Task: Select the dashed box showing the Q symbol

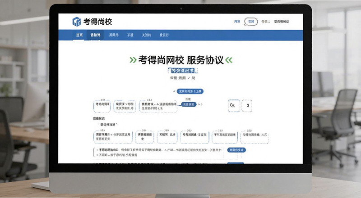Action: pyautogui.click(x=234, y=106)
